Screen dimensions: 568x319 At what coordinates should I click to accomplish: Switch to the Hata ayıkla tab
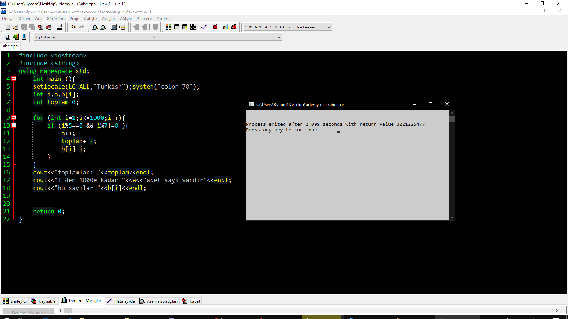[x=121, y=301]
